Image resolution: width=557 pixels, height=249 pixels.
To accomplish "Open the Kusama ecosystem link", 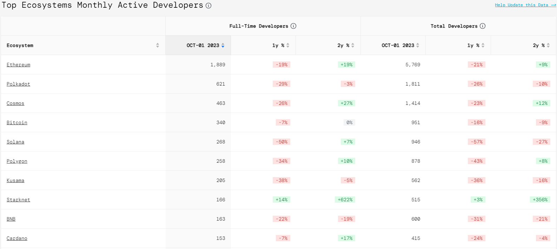I will (x=15, y=180).
